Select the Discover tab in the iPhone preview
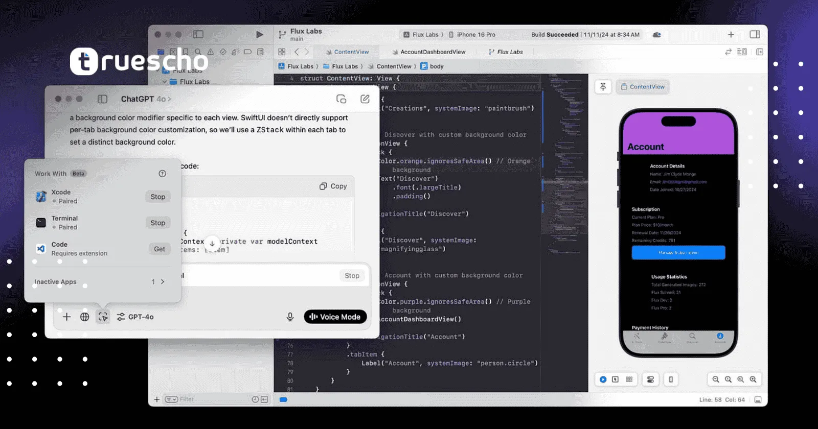This screenshot has height=429, width=818. (x=692, y=338)
